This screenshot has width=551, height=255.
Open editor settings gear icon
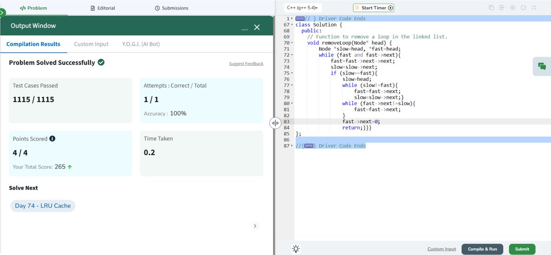(512, 8)
